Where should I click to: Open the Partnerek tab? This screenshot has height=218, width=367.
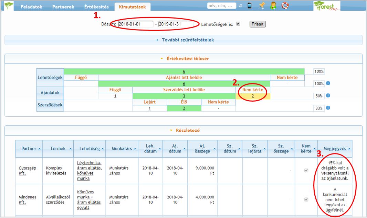(63, 7)
